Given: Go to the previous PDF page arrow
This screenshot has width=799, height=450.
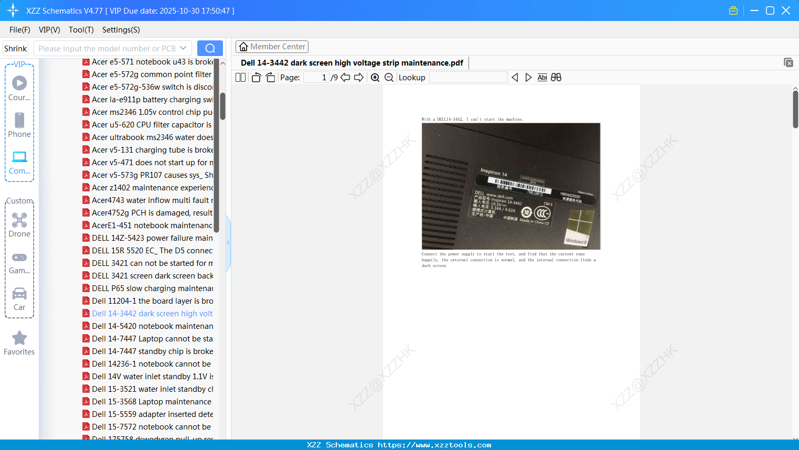Looking at the screenshot, I should [345, 77].
